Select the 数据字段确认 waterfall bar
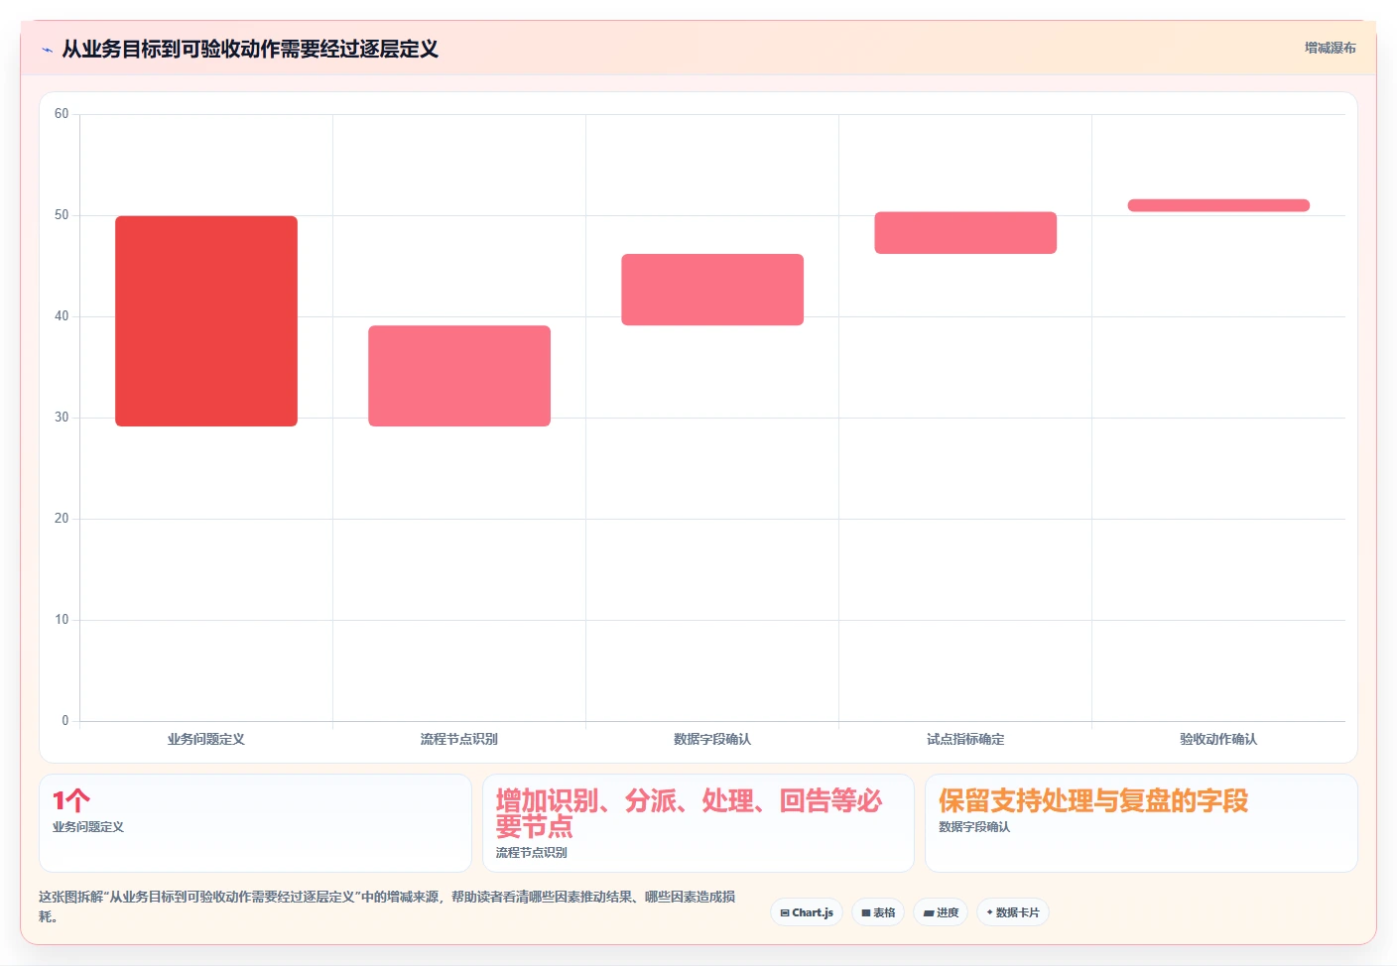This screenshot has height=966, width=1397. pyautogui.click(x=712, y=290)
